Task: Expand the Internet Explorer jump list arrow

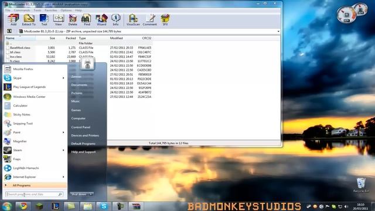Action: (63, 177)
